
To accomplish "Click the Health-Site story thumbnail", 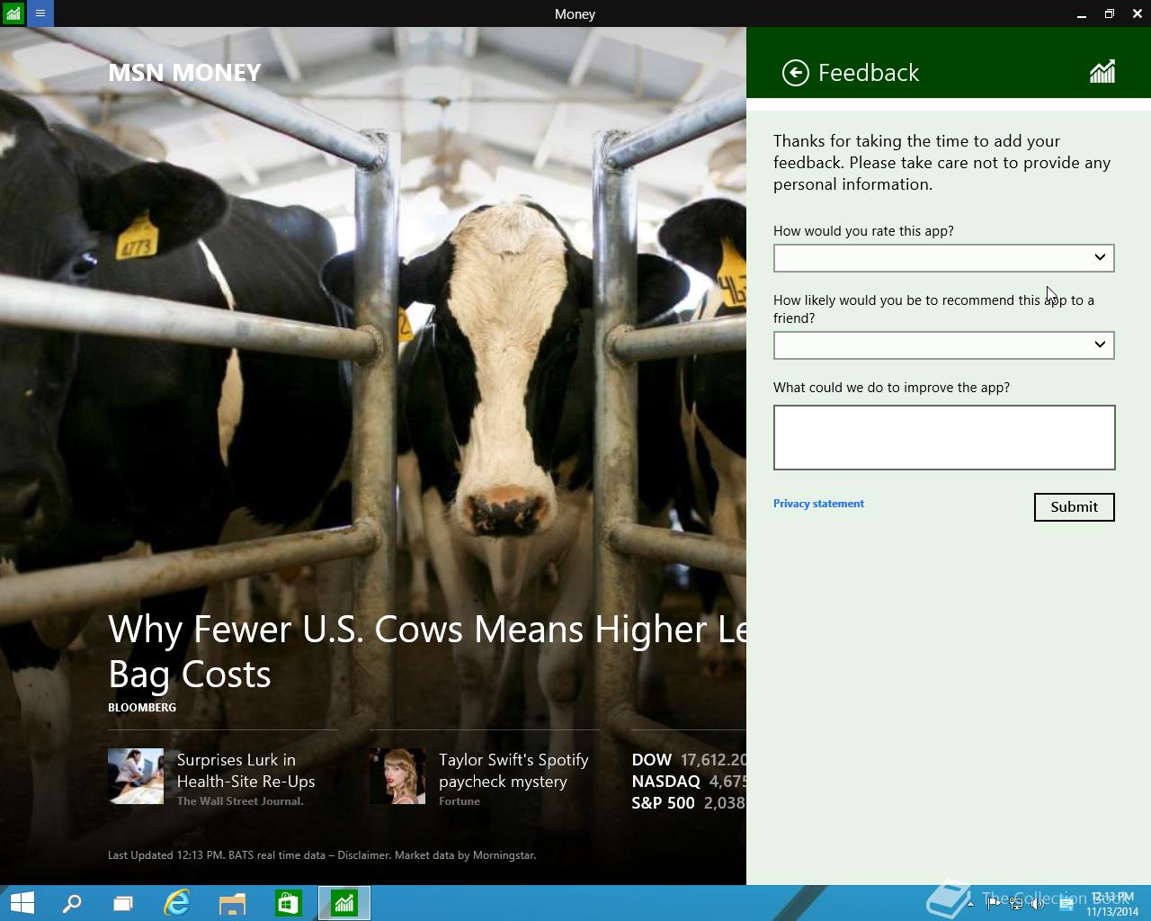I will [136, 776].
